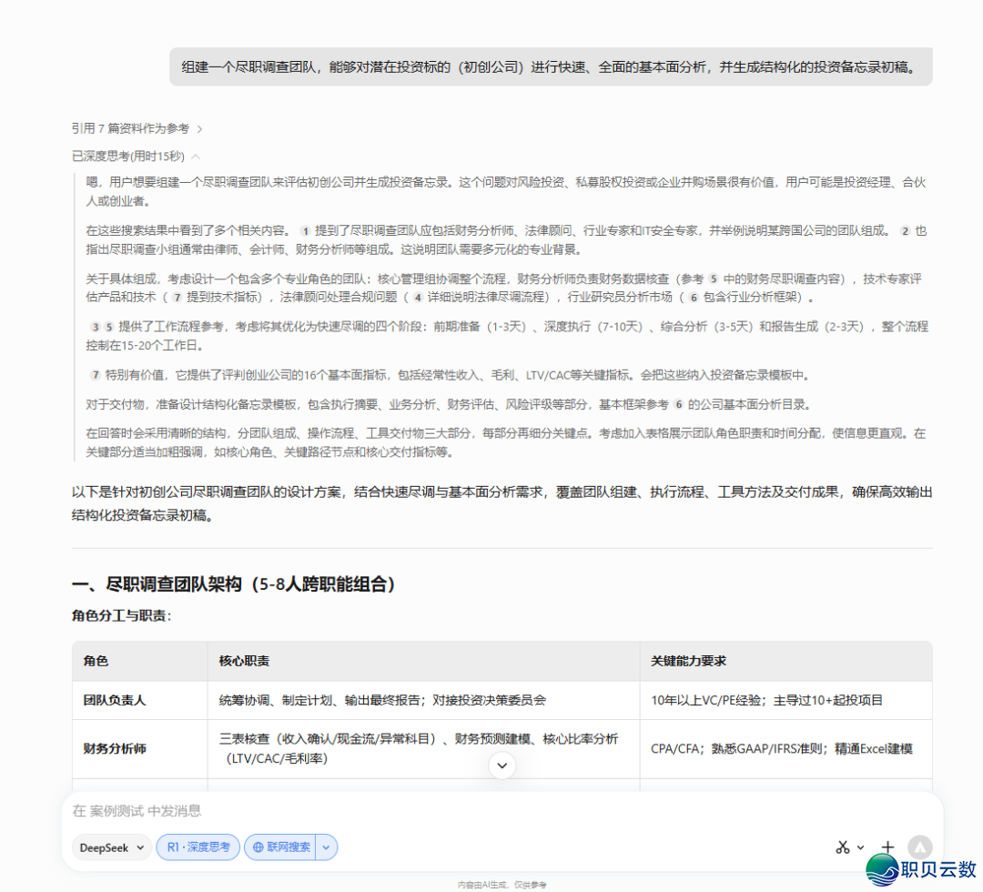Expand the chevron next to scissors icon
The image size is (983, 892).
(x=860, y=847)
